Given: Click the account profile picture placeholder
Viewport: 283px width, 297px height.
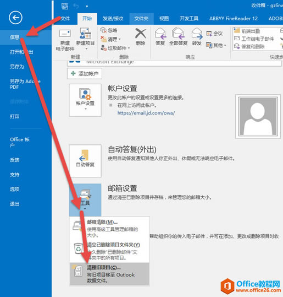Looking at the screenshot, I should click(x=258, y=116).
